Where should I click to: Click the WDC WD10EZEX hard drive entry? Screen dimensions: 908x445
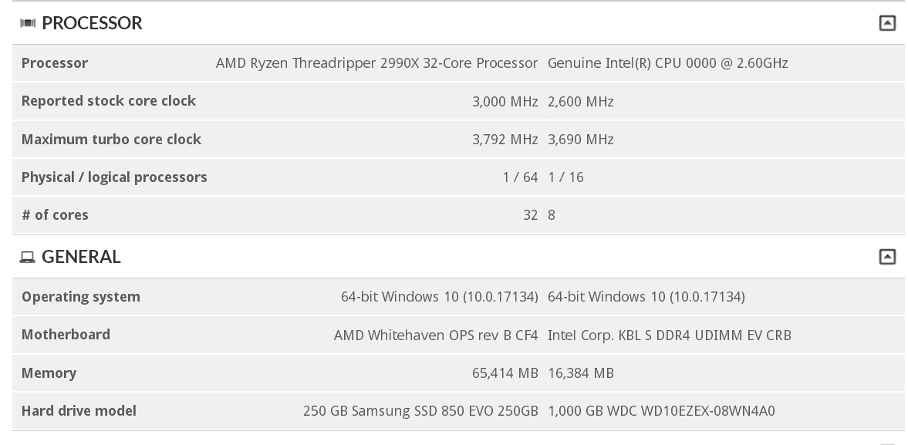point(661,411)
